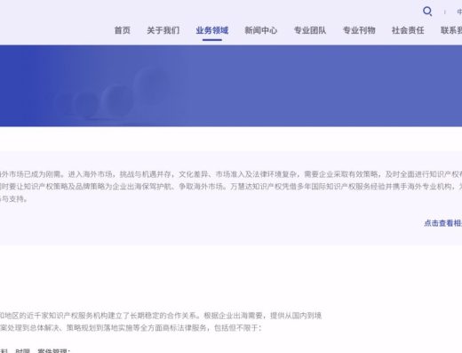Viewport: 462px width, 353px height.
Task: Follow the 点击查看相关 link
Action: coord(443,223)
